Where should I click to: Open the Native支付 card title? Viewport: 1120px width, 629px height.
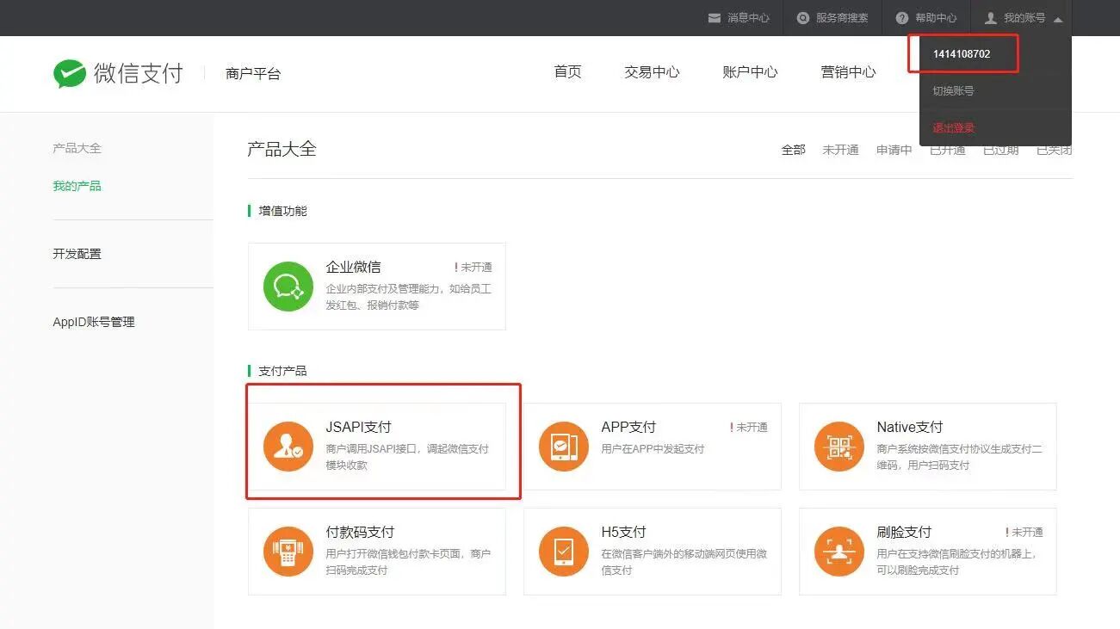(x=909, y=427)
